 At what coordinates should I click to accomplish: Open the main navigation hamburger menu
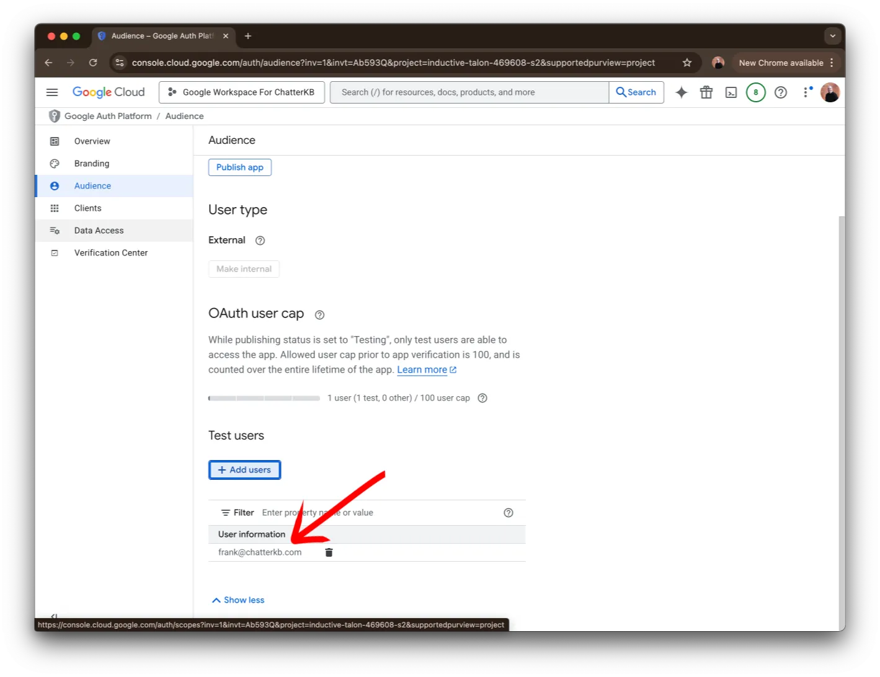coord(52,92)
